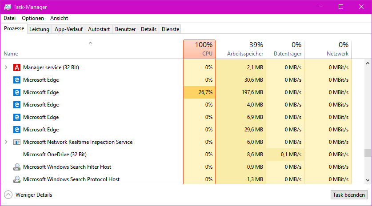Screen dimensions: 372x206
Task: Click the Task-Manager title bar app icon
Action: (x=8, y=7)
